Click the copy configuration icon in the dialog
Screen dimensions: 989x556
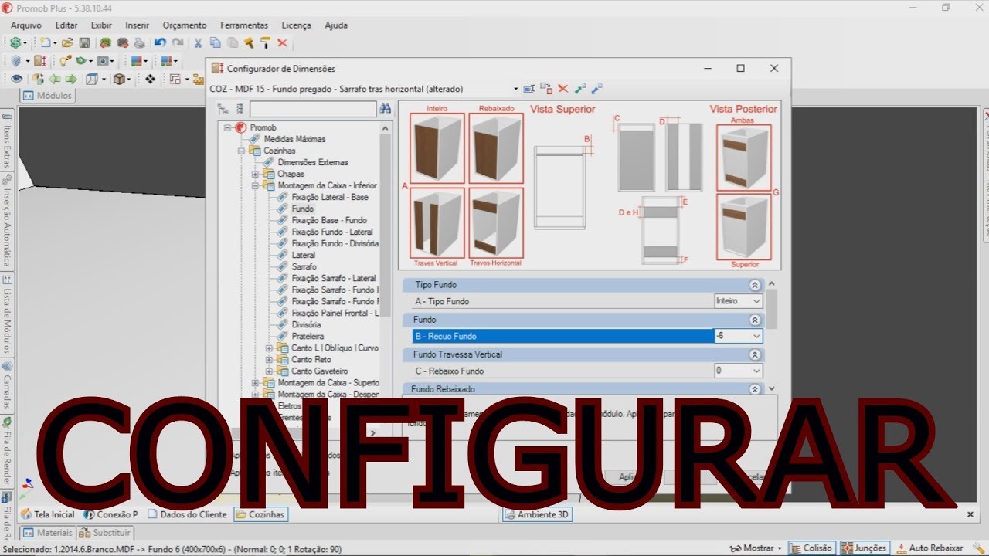pos(546,89)
